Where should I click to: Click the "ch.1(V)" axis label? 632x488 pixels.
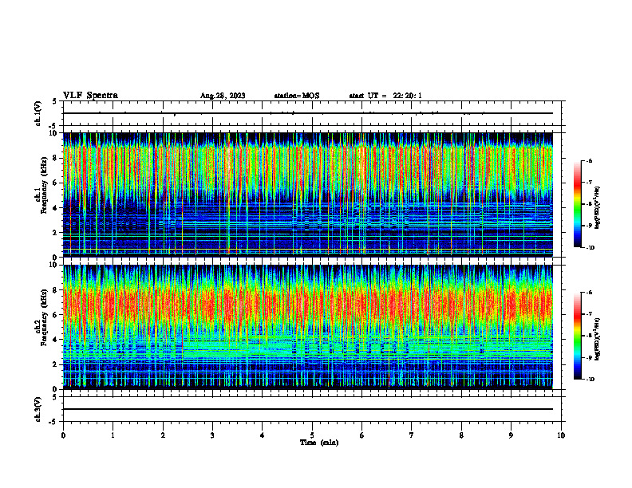click(x=38, y=113)
